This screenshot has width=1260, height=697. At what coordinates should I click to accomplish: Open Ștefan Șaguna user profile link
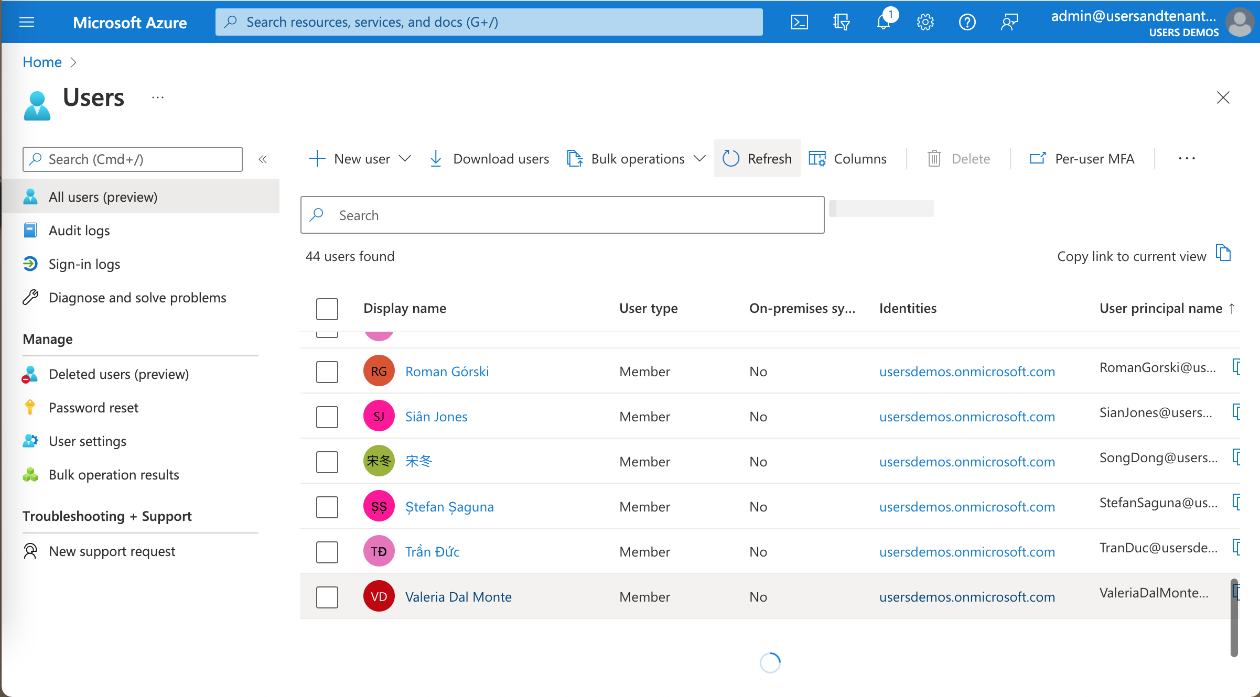(449, 506)
